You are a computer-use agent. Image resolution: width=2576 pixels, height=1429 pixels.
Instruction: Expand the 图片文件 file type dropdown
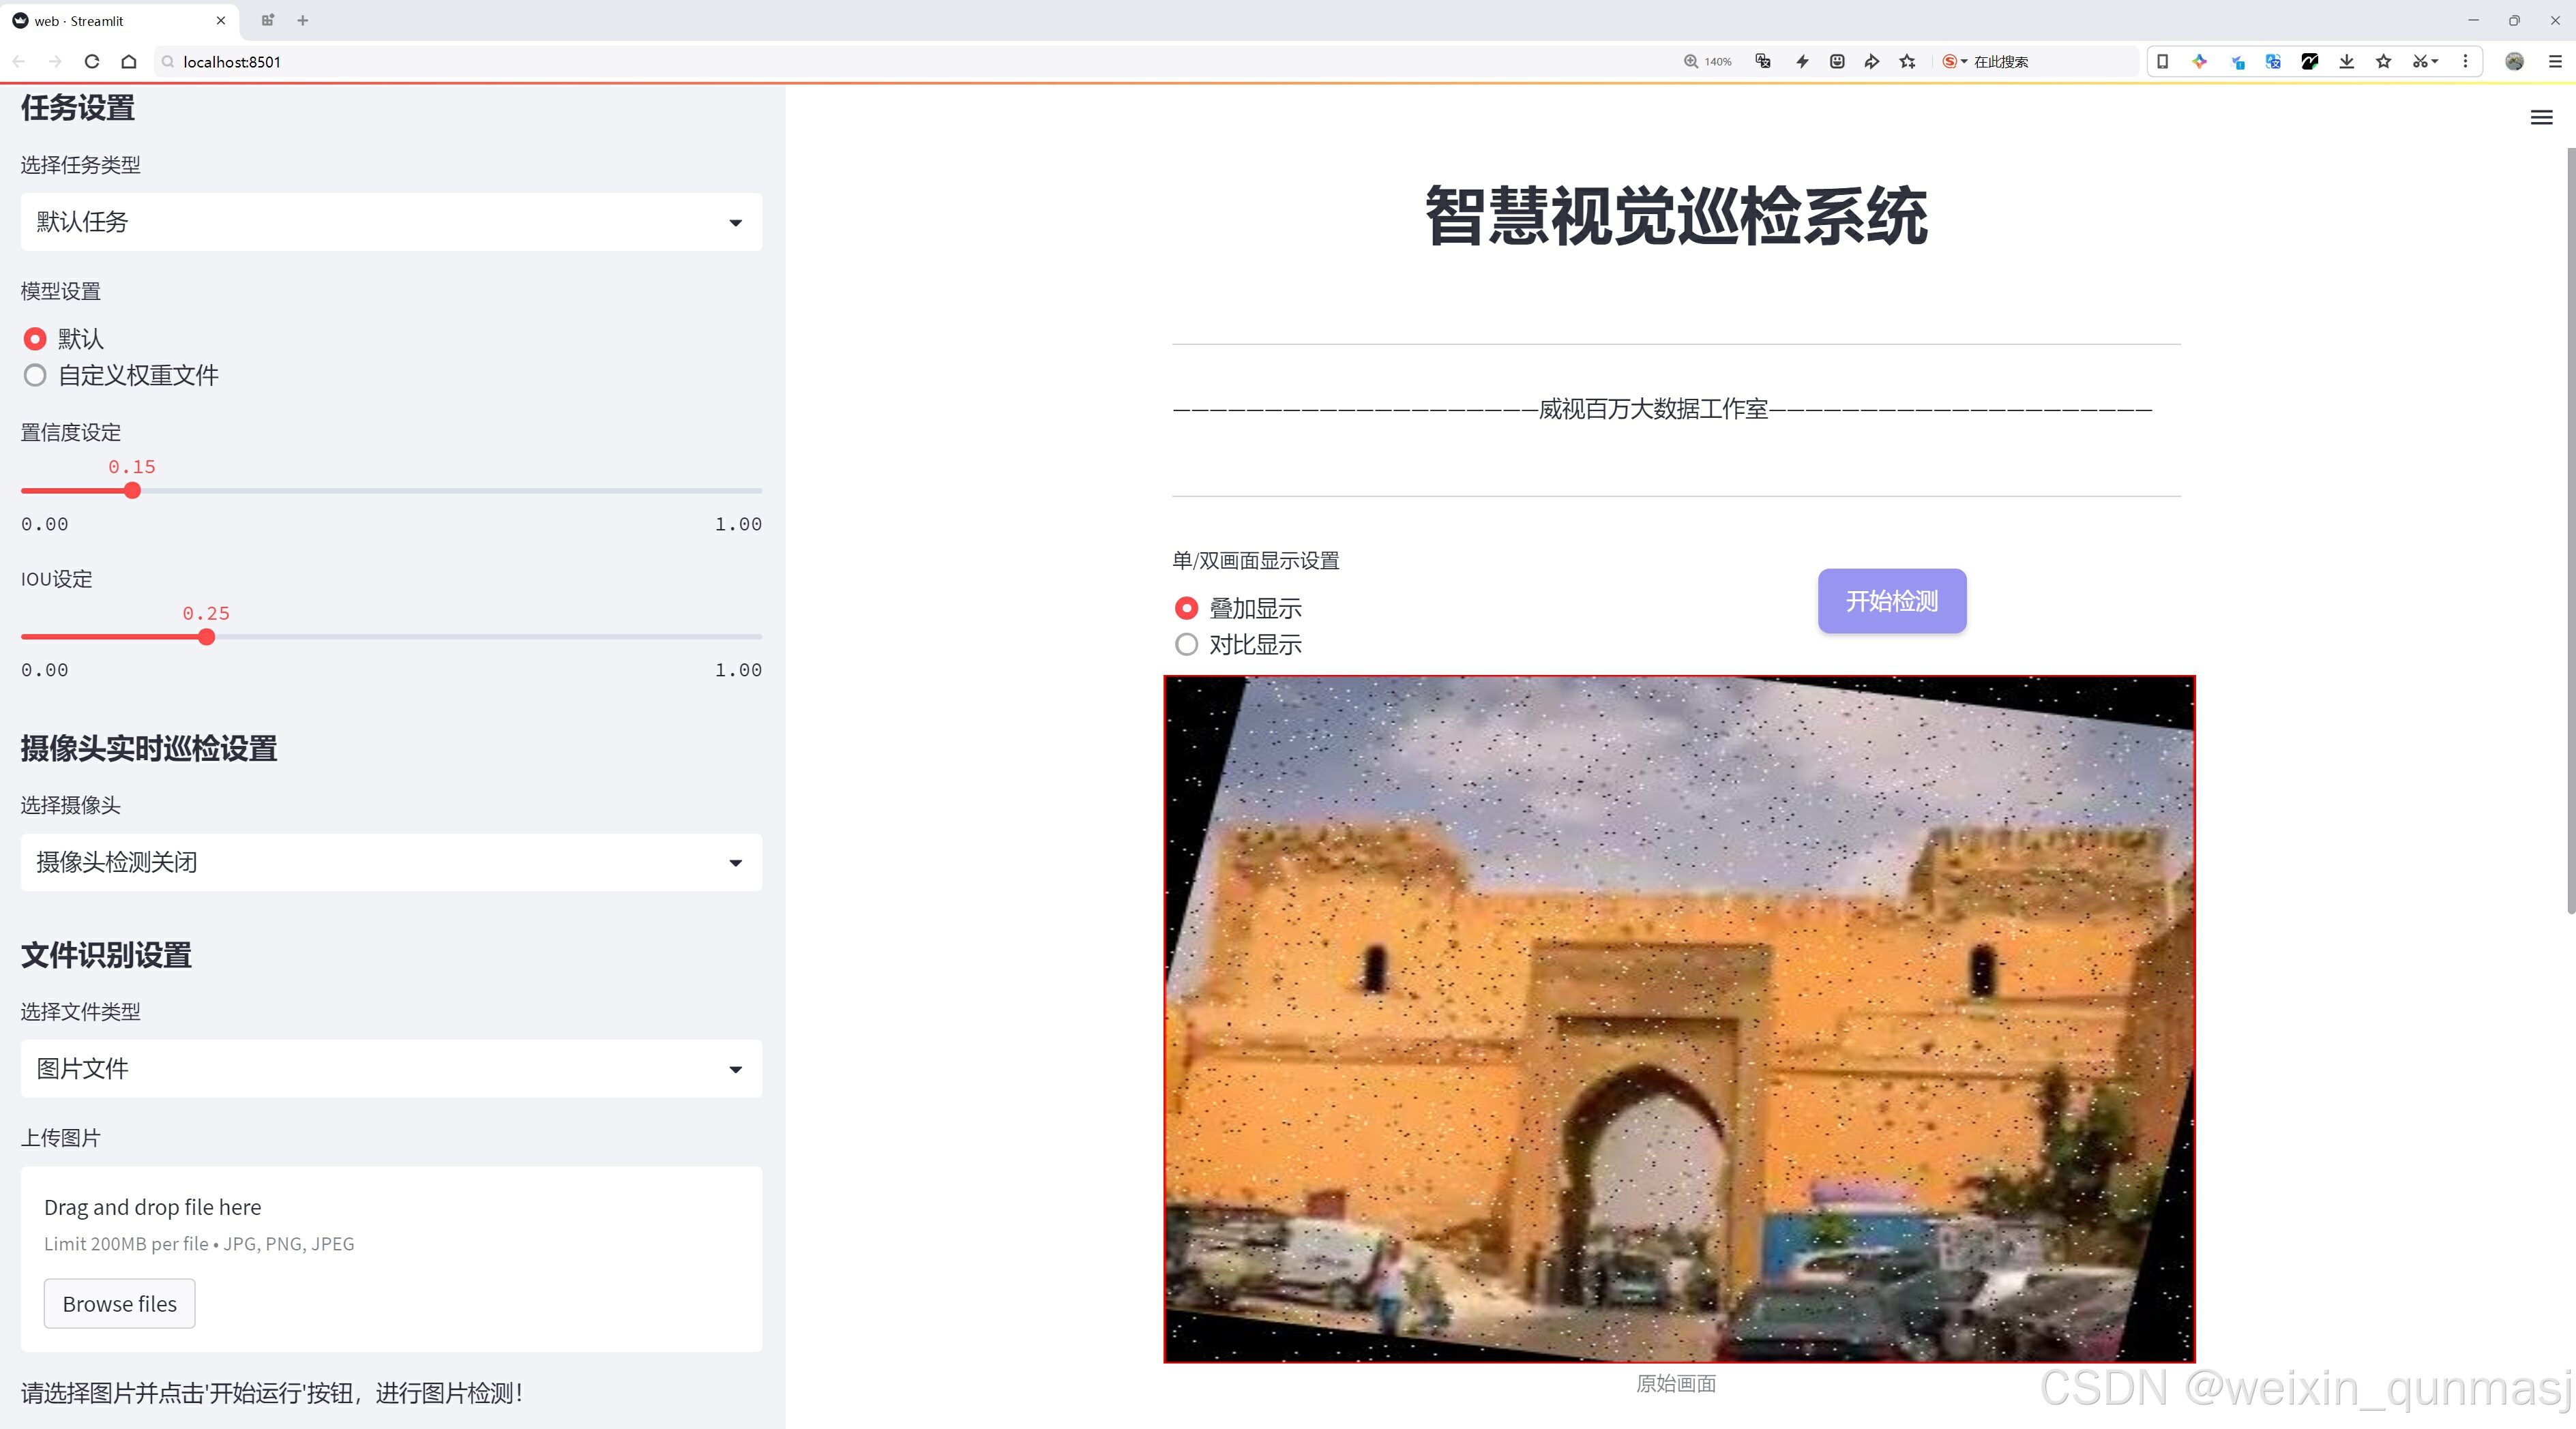[x=391, y=1069]
